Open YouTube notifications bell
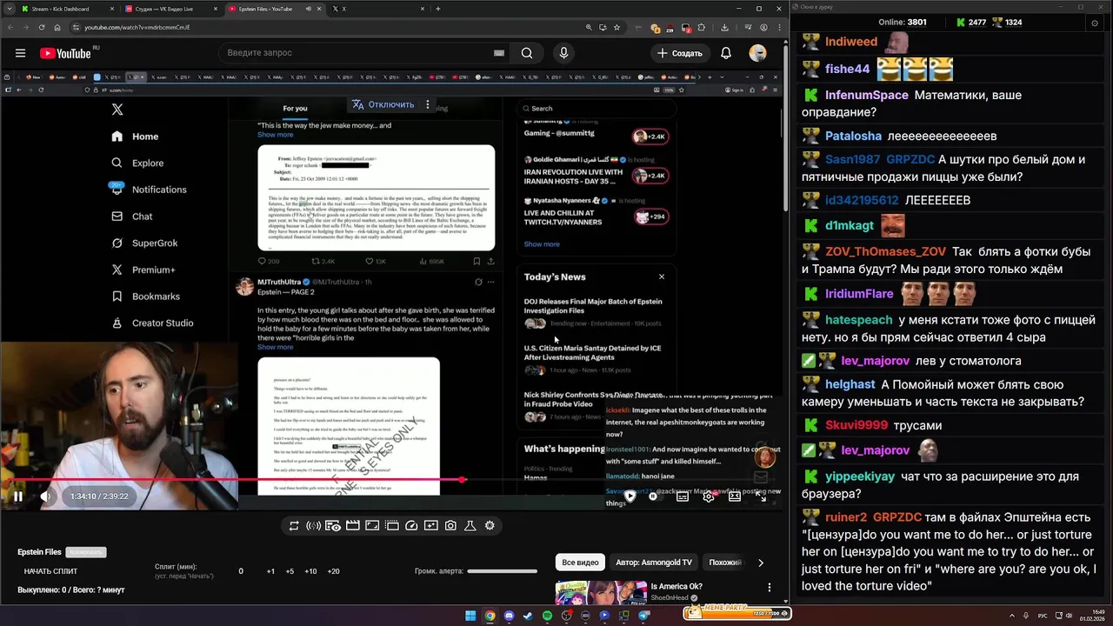The image size is (1113, 626). [x=726, y=53]
